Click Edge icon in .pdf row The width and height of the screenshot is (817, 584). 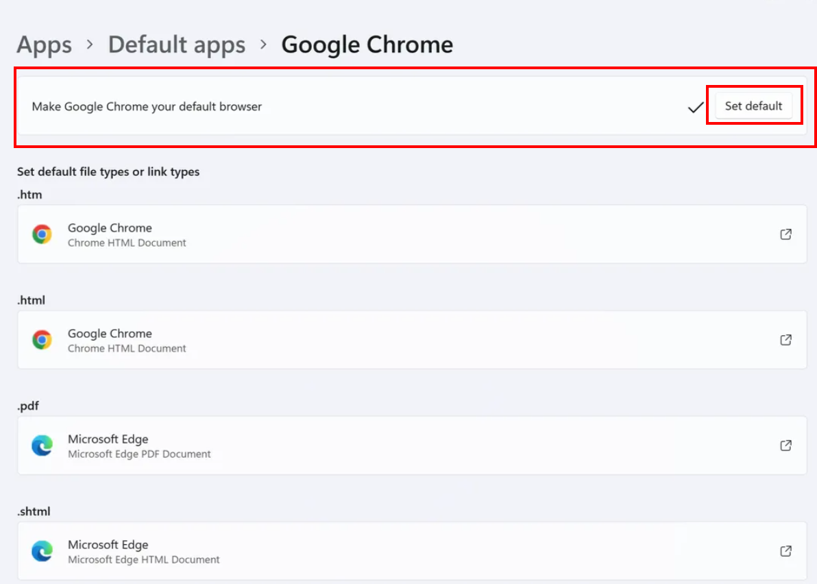[x=42, y=446]
